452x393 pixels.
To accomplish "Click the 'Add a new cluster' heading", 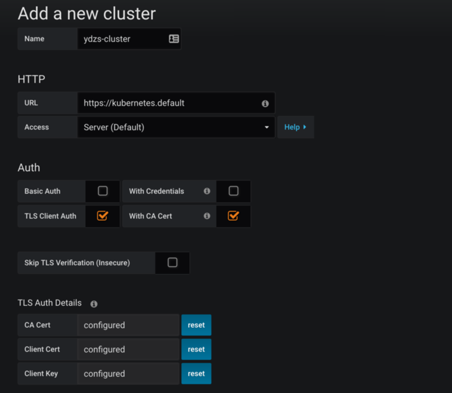I will [87, 14].
